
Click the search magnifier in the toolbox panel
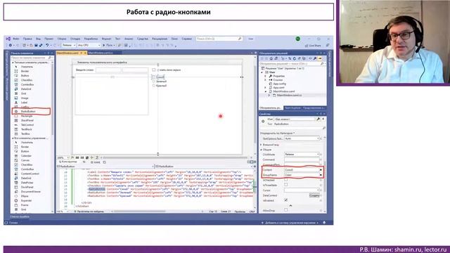click(50, 58)
